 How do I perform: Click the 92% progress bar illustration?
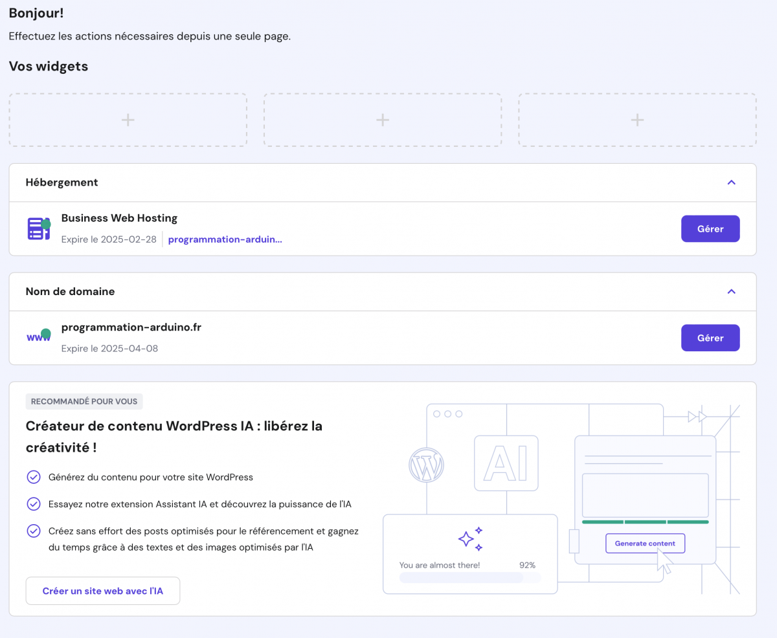(470, 578)
